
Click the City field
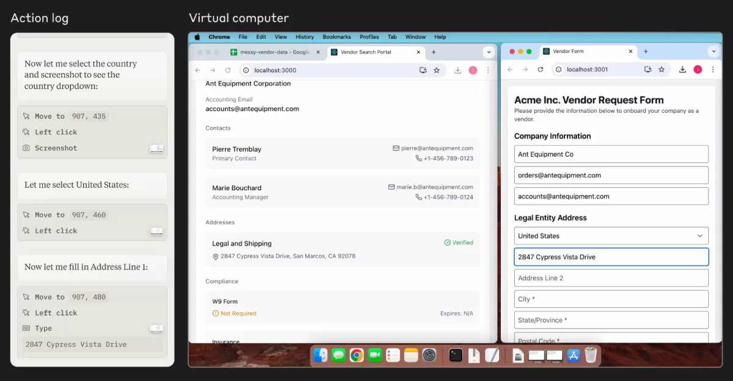click(x=611, y=299)
